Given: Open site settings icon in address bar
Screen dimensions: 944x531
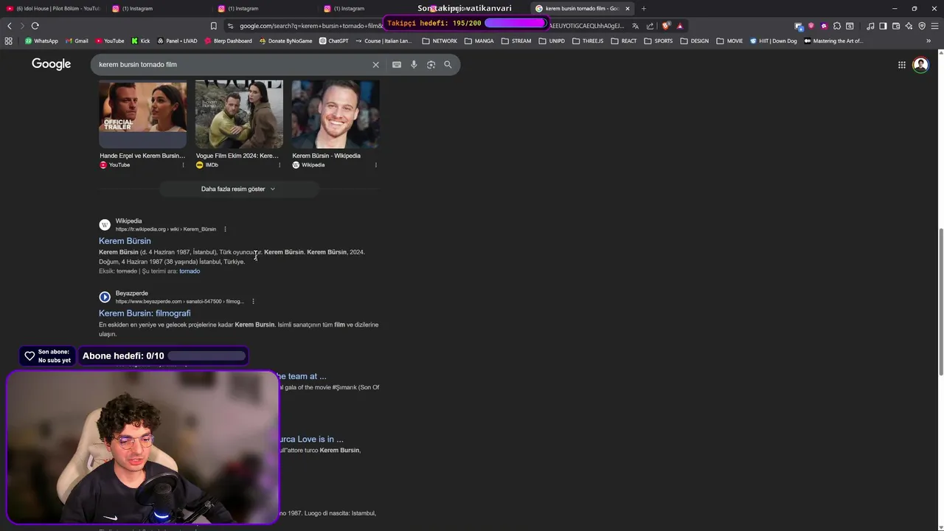Looking at the screenshot, I should pos(230,26).
